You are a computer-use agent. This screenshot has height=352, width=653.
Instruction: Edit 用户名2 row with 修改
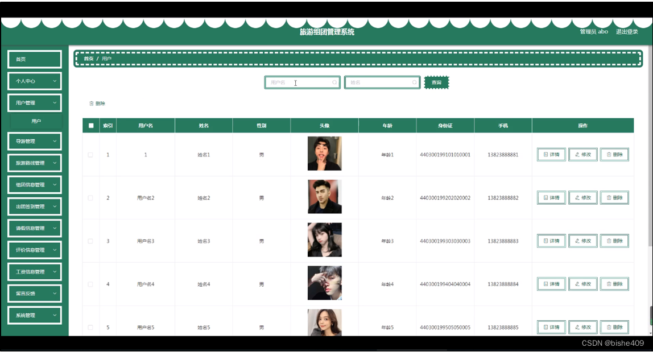click(583, 197)
